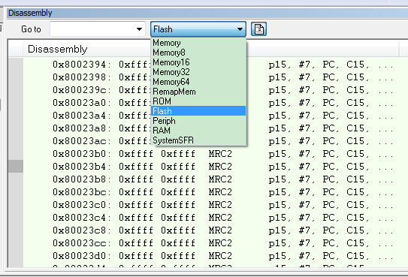
Task: Click the address 0x80023cc
Action: coord(82,243)
